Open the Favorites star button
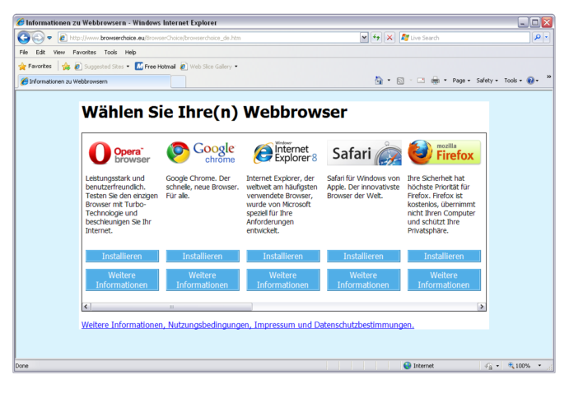This screenshot has width=583, height=398. point(35,67)
